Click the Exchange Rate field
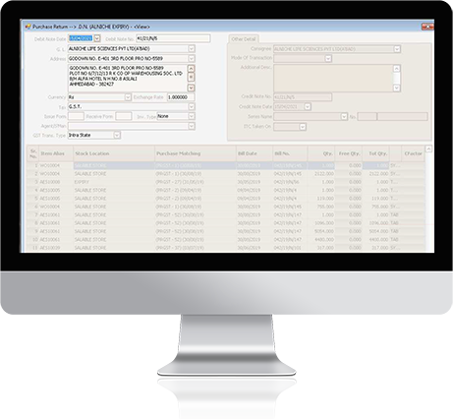Screen dimensions: 453x419 (x=181, y=97)
